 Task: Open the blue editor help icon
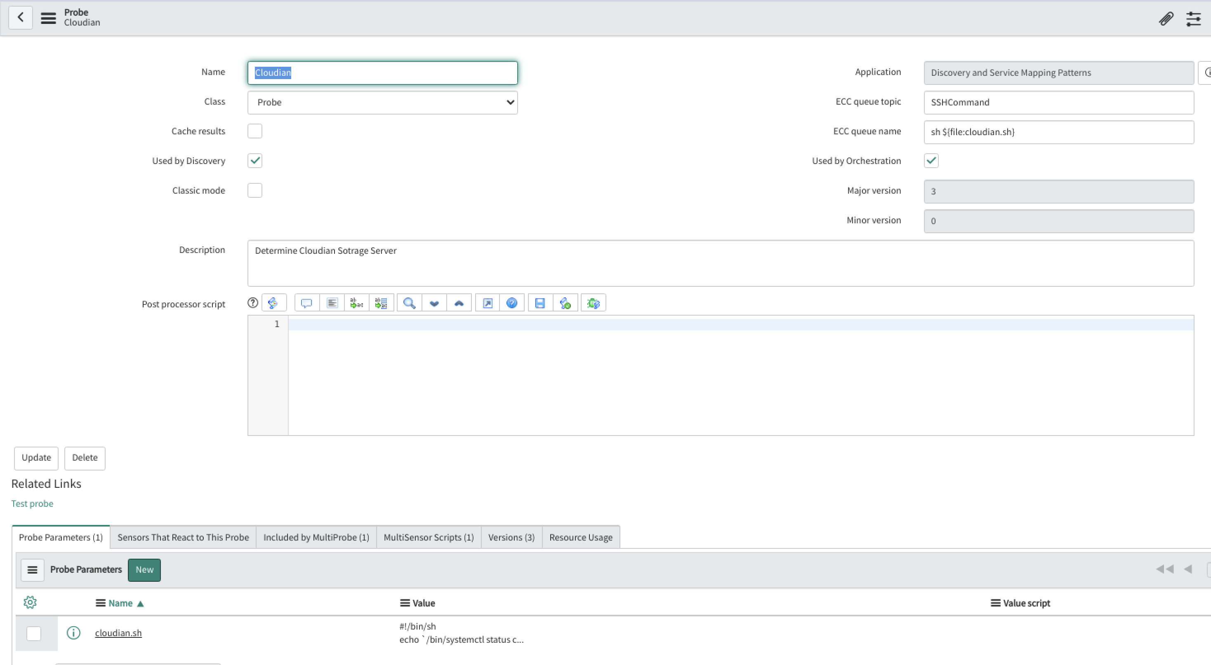pos(512,303)
